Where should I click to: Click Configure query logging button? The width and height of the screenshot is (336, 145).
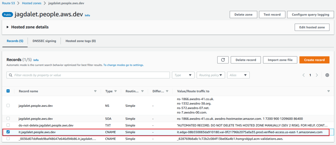(x=310, y=15)
